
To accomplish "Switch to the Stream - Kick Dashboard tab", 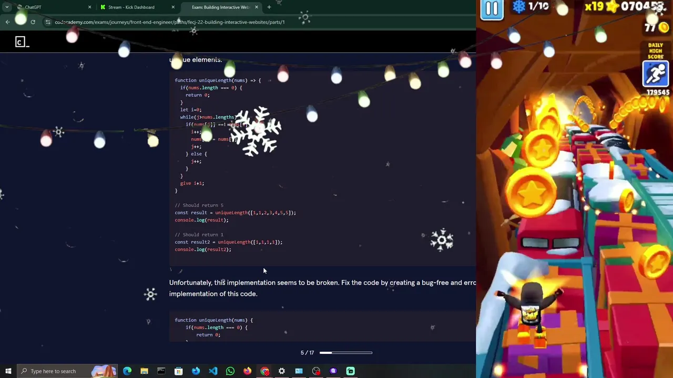I will (x=131, y=7).
